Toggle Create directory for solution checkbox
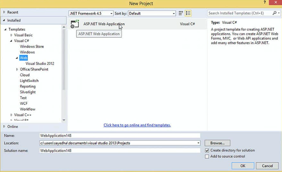The width and height of the screenshot is (282, 172). [207, 150]
